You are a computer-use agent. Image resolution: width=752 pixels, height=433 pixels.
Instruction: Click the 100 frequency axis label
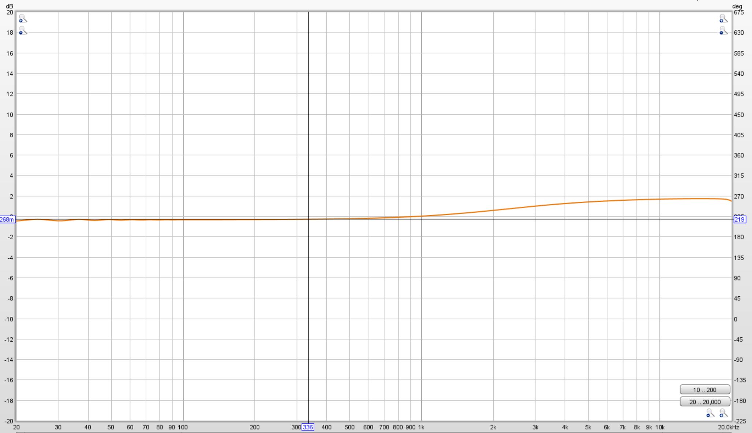[183, 427]
